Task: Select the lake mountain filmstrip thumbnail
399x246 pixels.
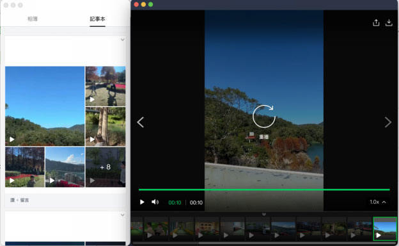Action: (283, 229)
